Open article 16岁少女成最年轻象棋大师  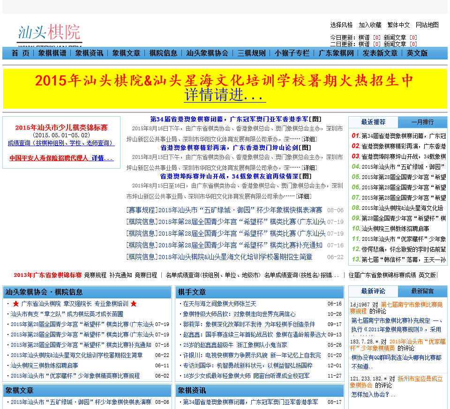coord(246,376)
